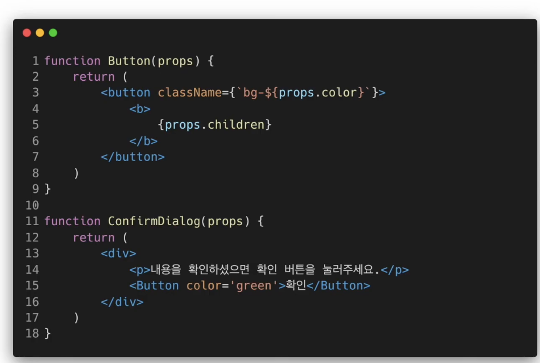
Task: Select the bold b tag on line 4
Action: (x=140, y=108)
